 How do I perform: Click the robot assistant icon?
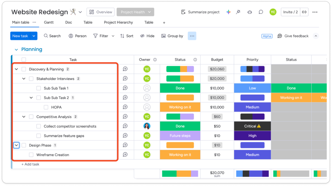(x=250, y=12)
